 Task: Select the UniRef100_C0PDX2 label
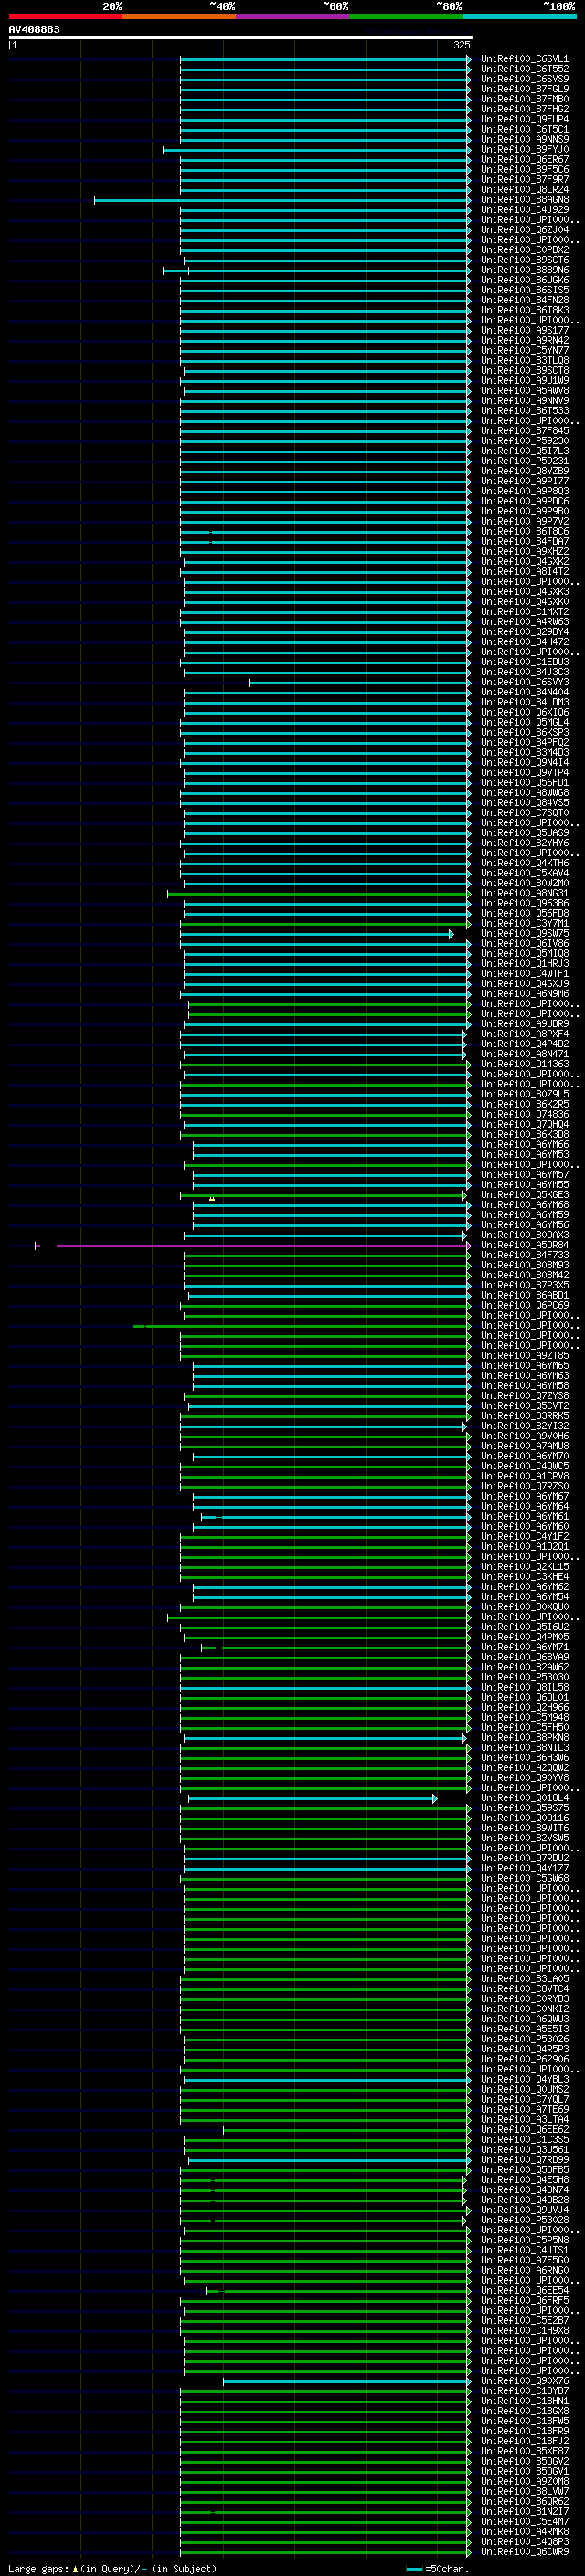coord(524,250)
